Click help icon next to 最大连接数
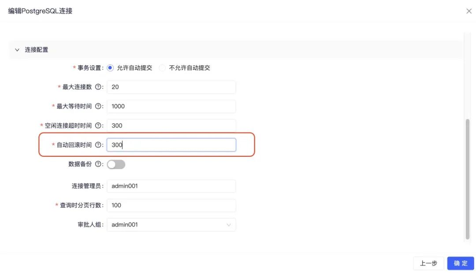Image resolution: width=476 pixels, height=273 pixels. (x=98, y=87)
